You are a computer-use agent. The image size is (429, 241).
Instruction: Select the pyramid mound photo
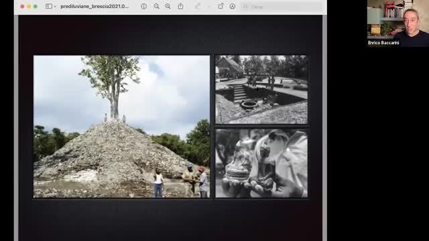121,127
